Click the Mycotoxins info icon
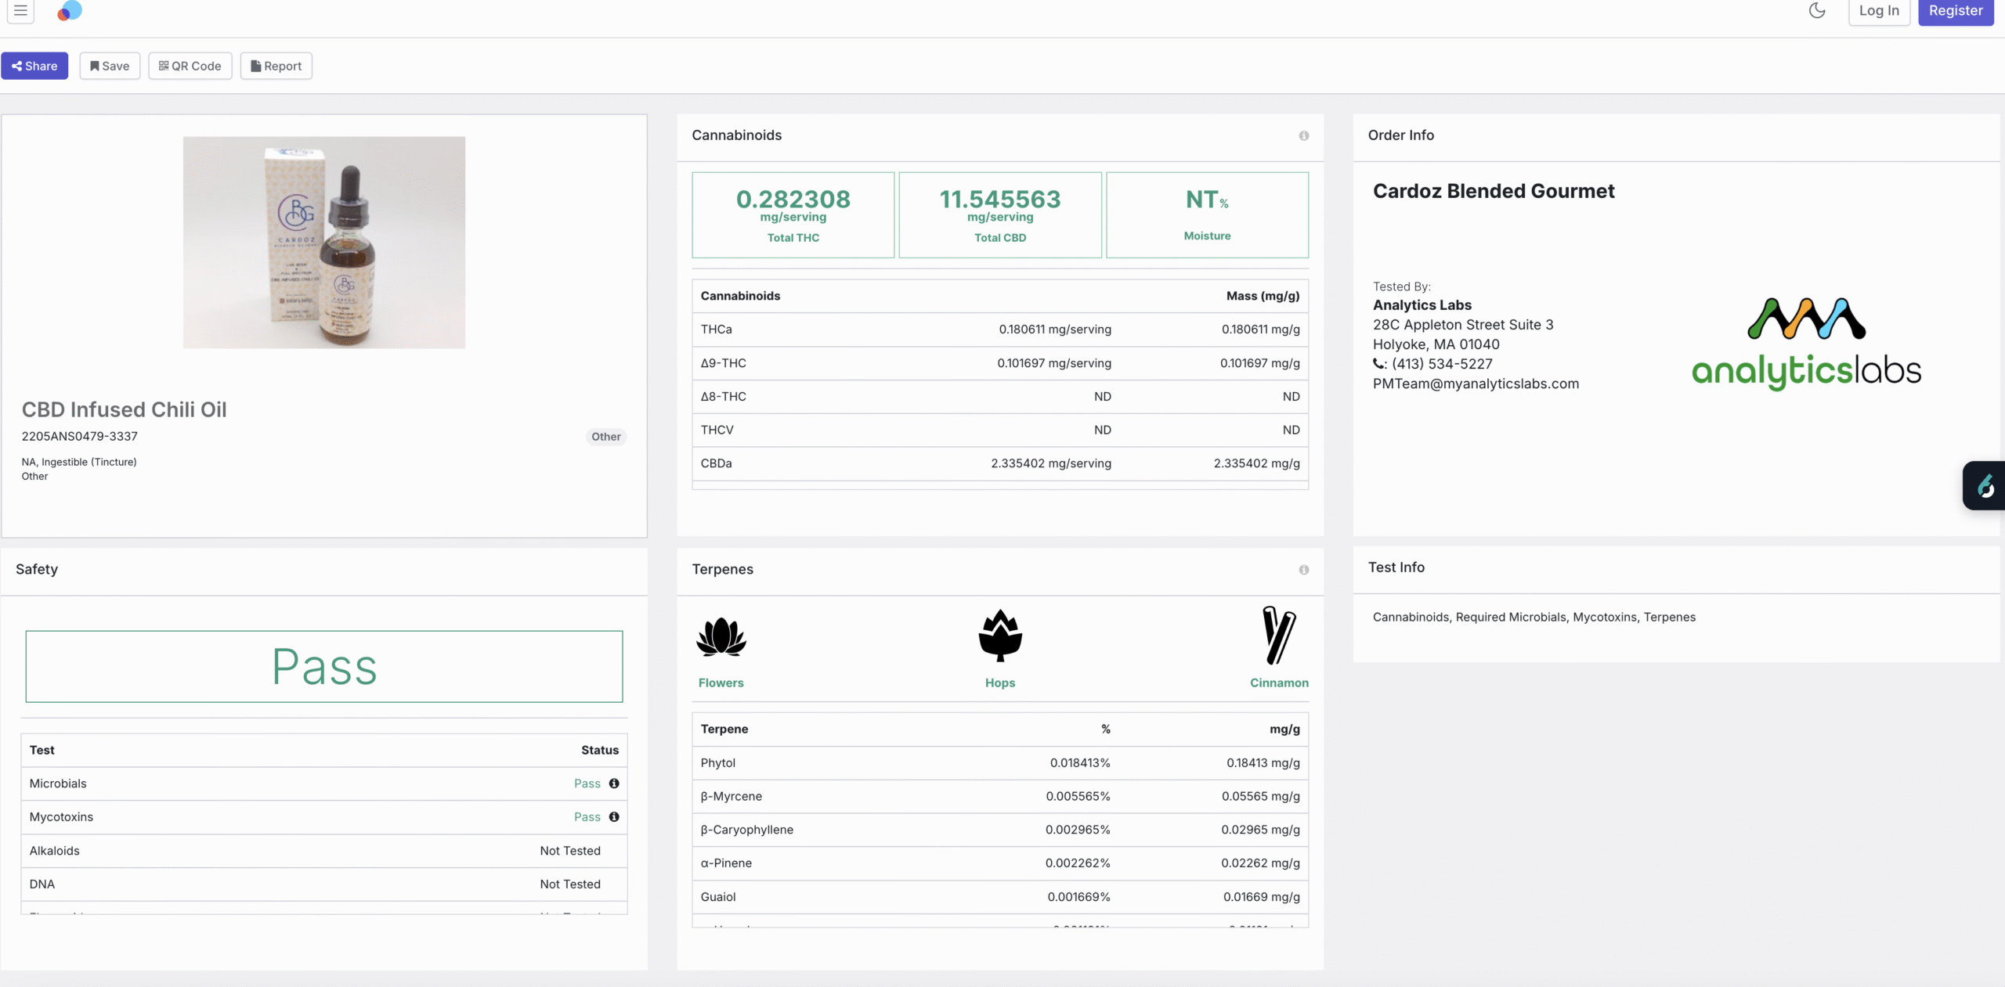 614,817
